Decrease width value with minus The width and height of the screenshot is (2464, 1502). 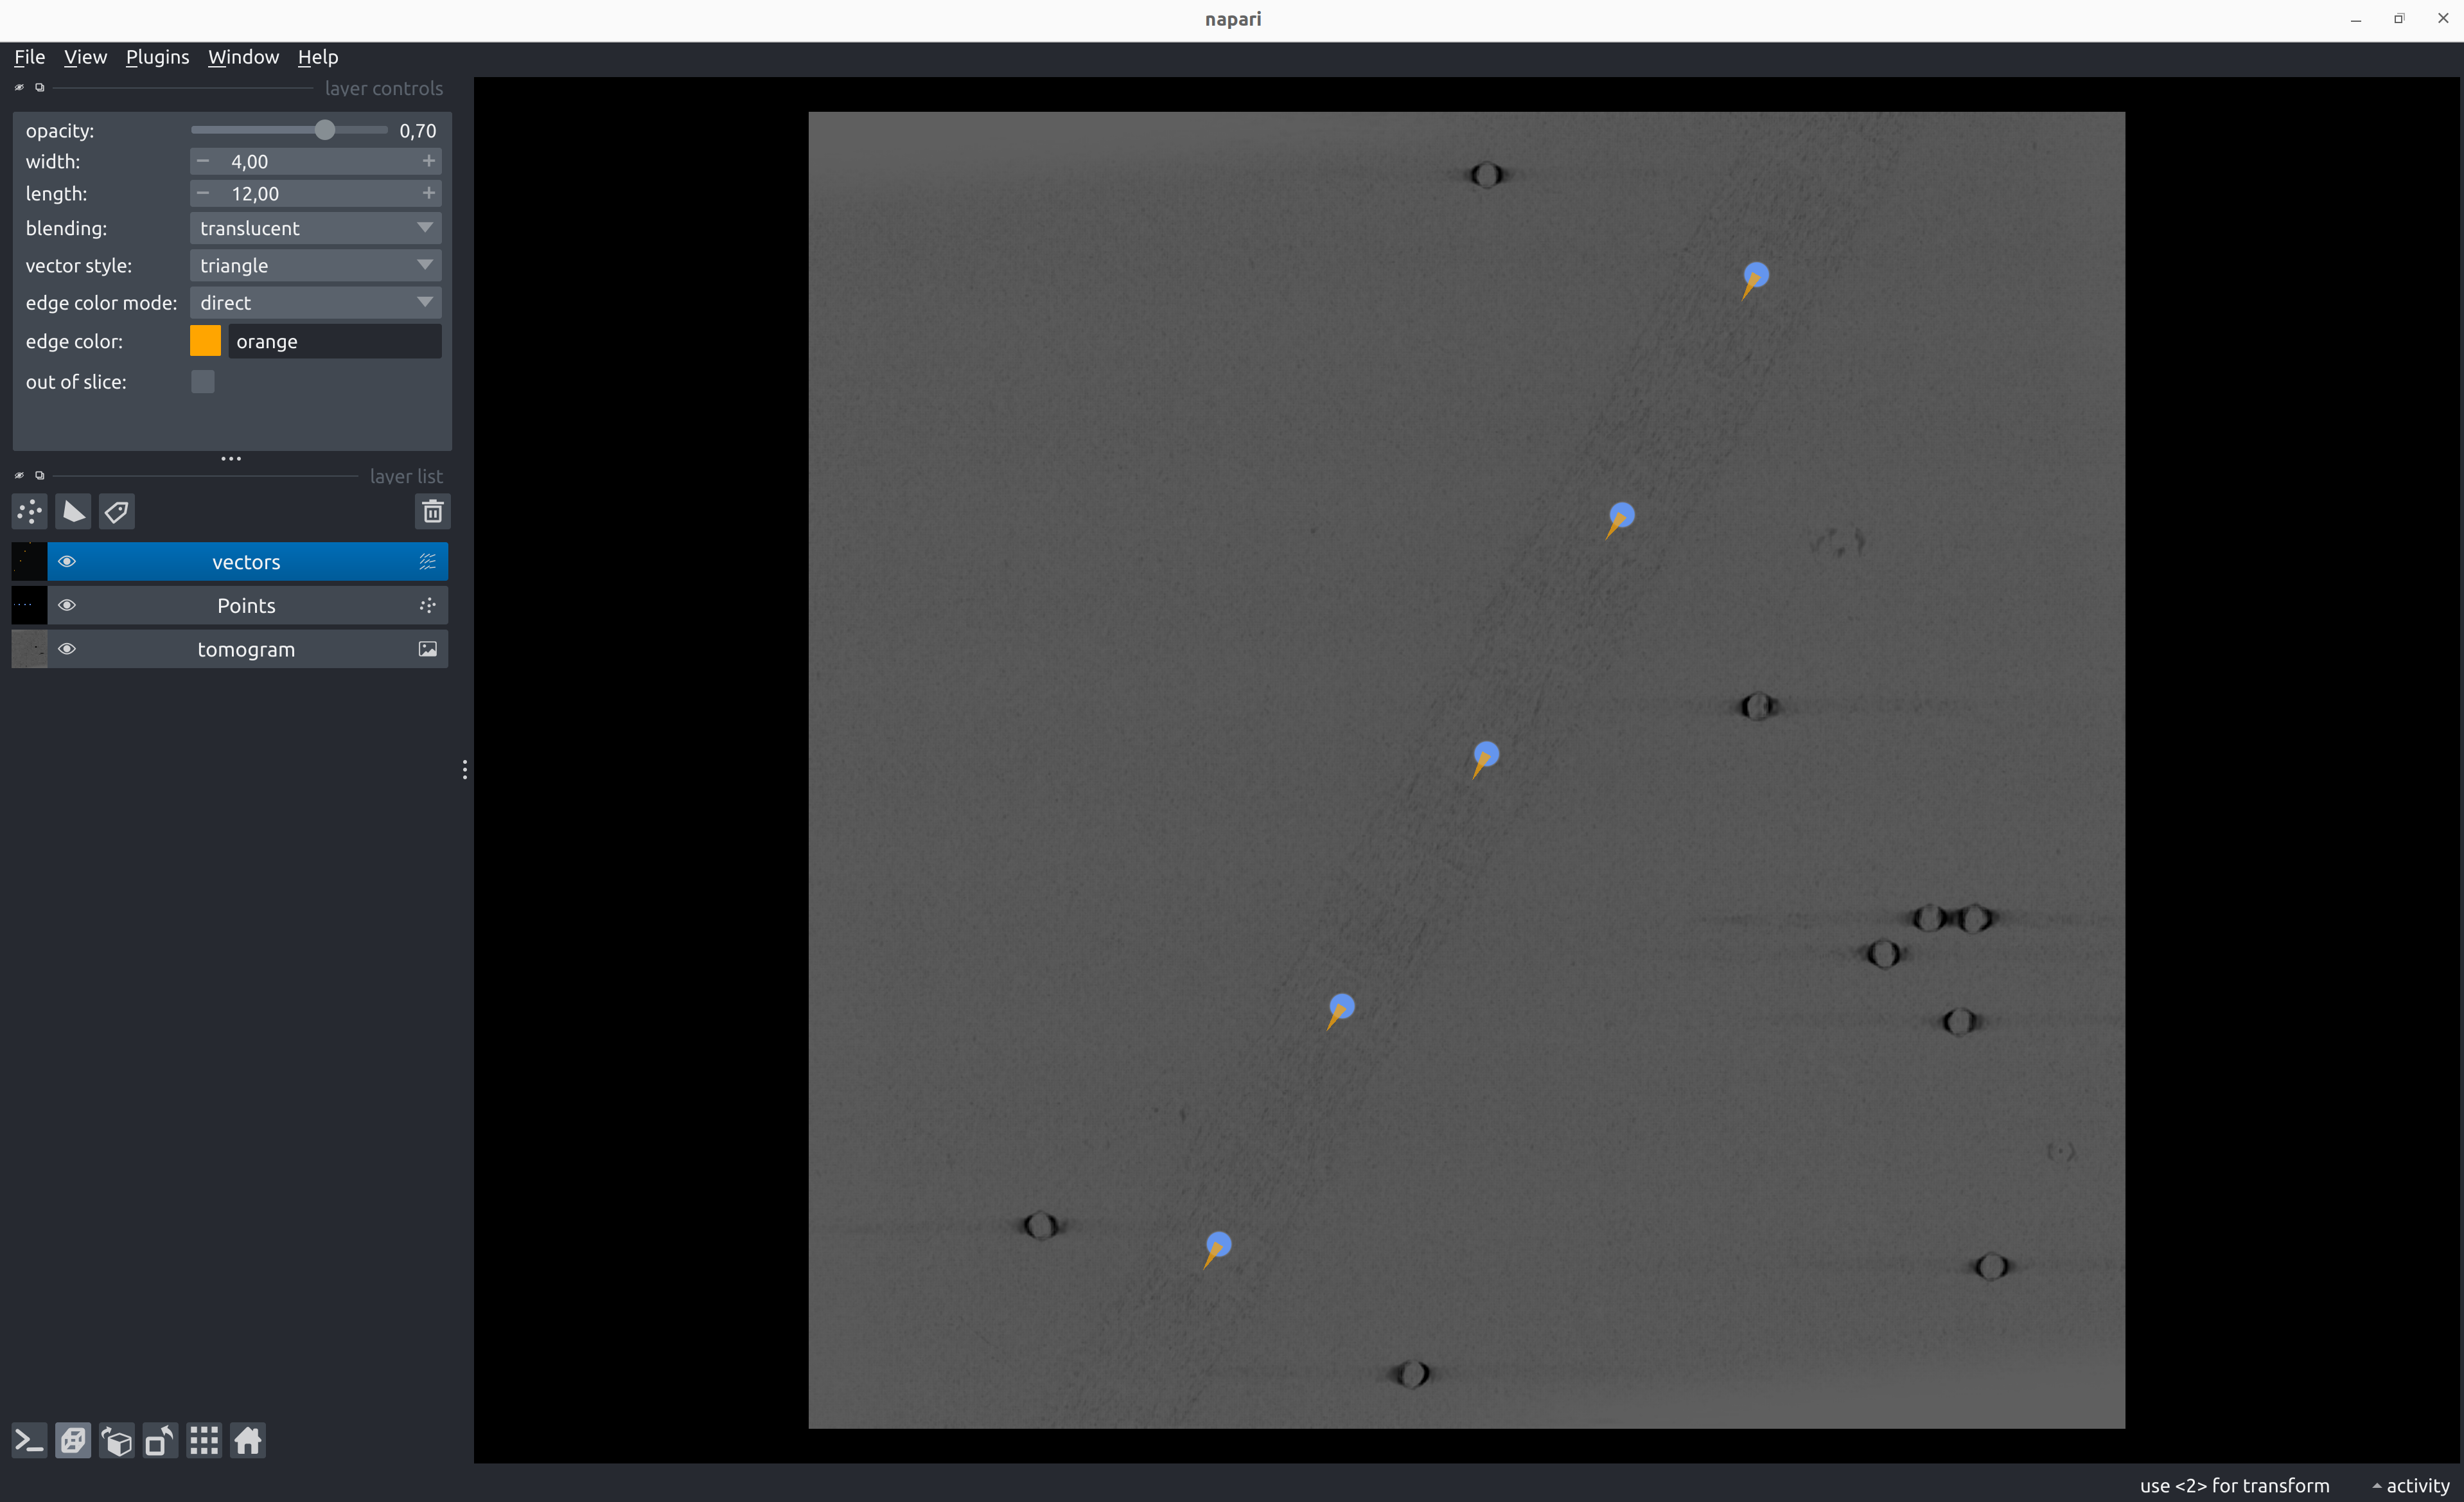(203, 161)
